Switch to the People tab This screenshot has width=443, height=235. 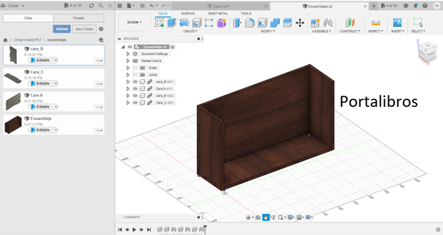[x=79, y=18]
